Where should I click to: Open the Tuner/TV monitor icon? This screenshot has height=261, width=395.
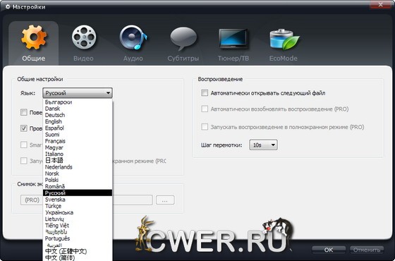coord(233,39)
